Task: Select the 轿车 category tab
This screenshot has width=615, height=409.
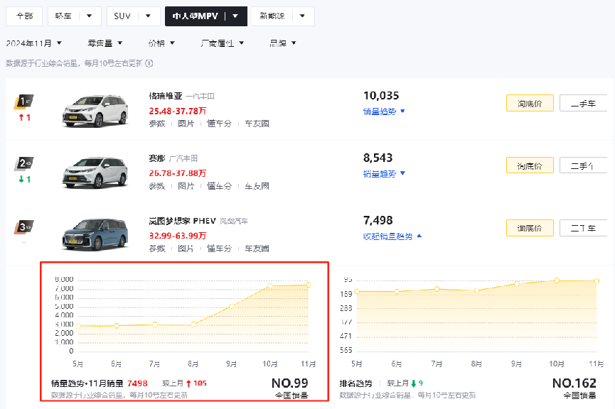Action: 63,16
